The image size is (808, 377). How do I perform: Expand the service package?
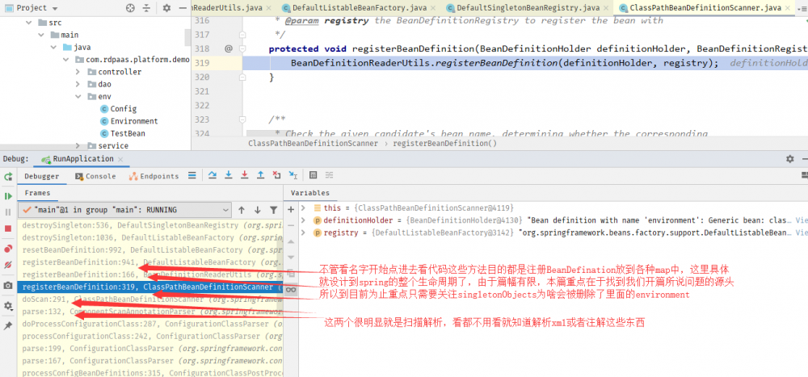tap(78, 146)
